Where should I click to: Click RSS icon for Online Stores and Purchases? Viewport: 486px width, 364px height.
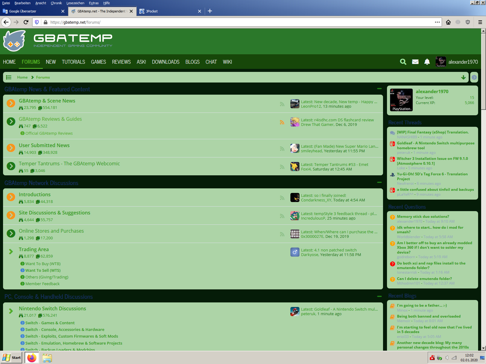coord(282,234)
